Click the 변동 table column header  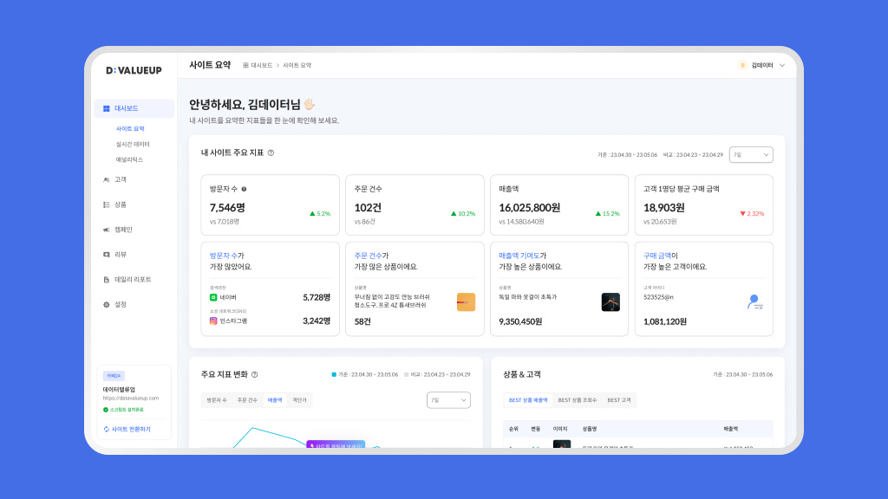click(536, 429)
